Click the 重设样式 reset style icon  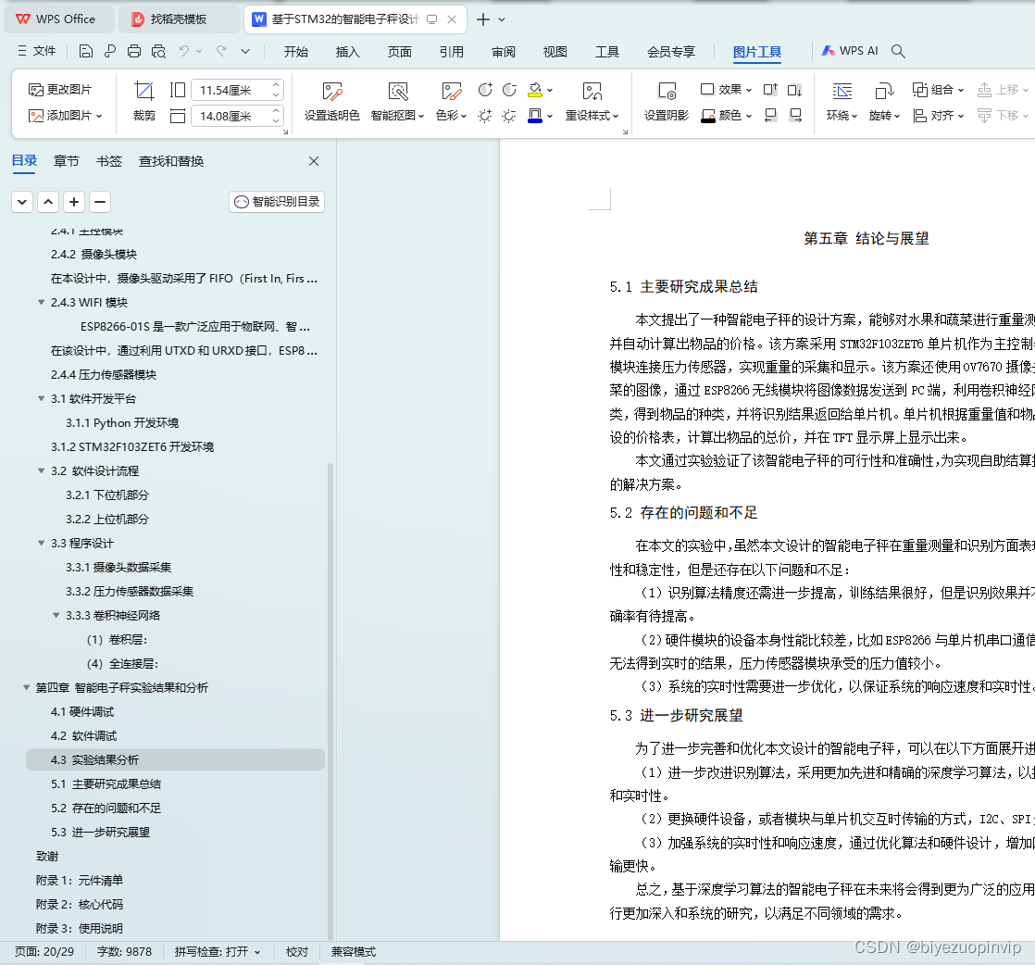592,91
